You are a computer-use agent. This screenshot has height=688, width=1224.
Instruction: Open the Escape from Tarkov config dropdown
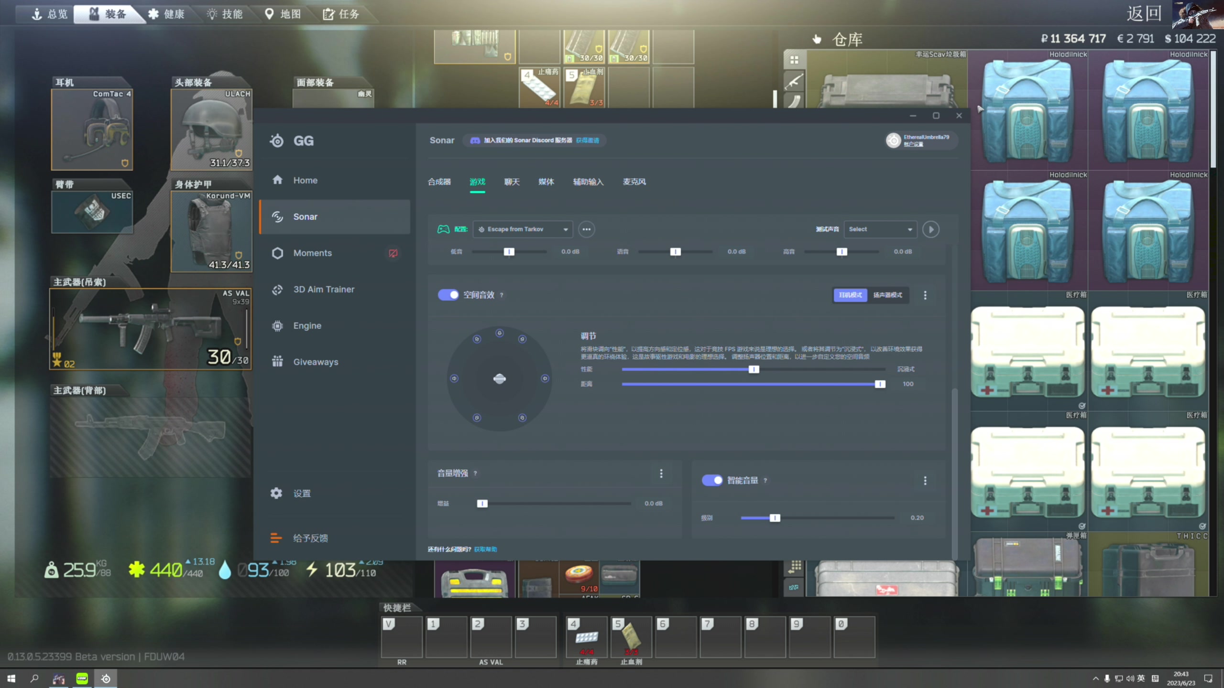(x=523, y=229)
